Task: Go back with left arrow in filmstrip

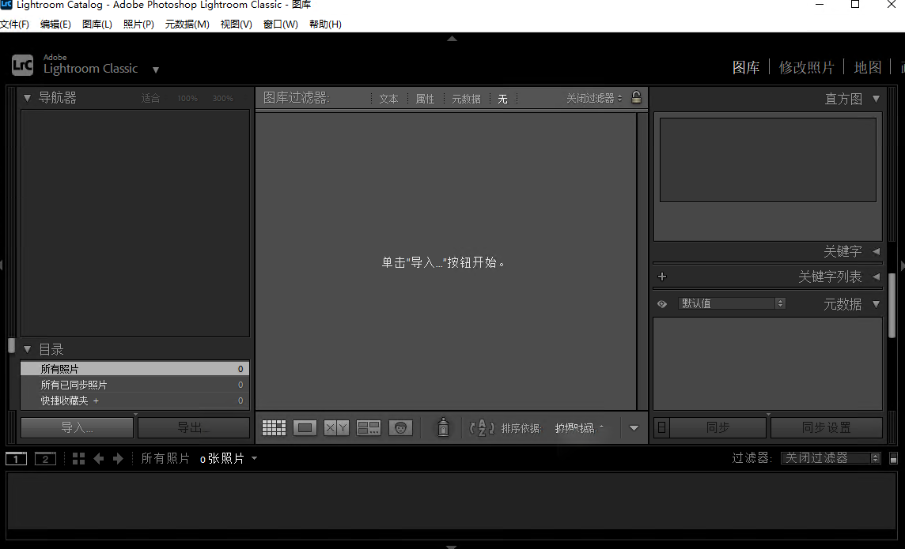Action: pos(99,459)
